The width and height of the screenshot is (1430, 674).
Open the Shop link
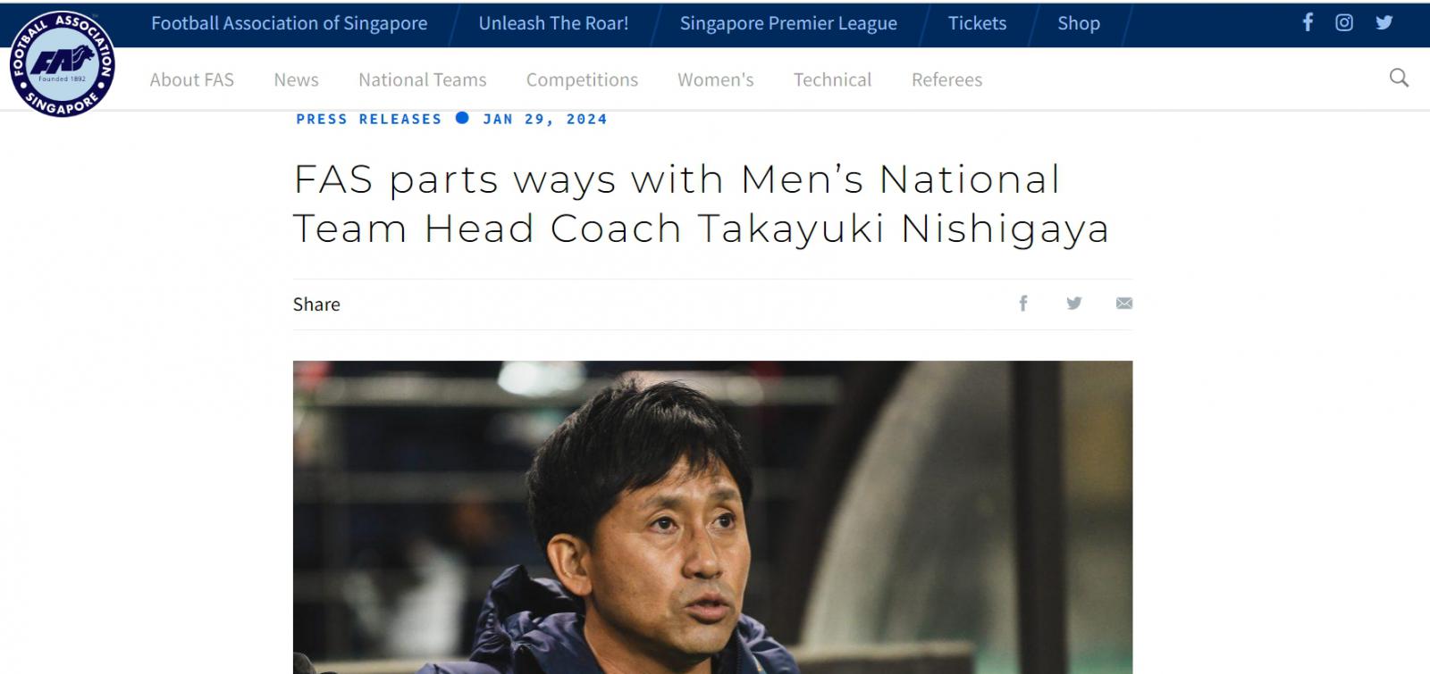(x=1079, y=23)
